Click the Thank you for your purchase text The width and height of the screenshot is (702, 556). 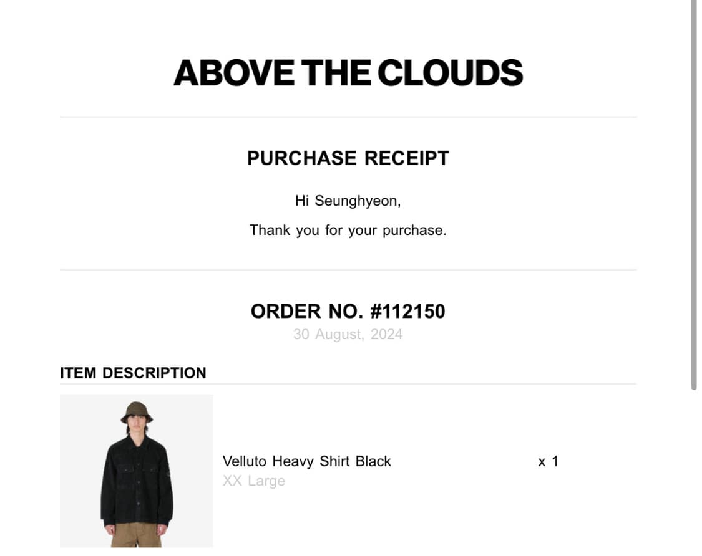tap(348, 230)
